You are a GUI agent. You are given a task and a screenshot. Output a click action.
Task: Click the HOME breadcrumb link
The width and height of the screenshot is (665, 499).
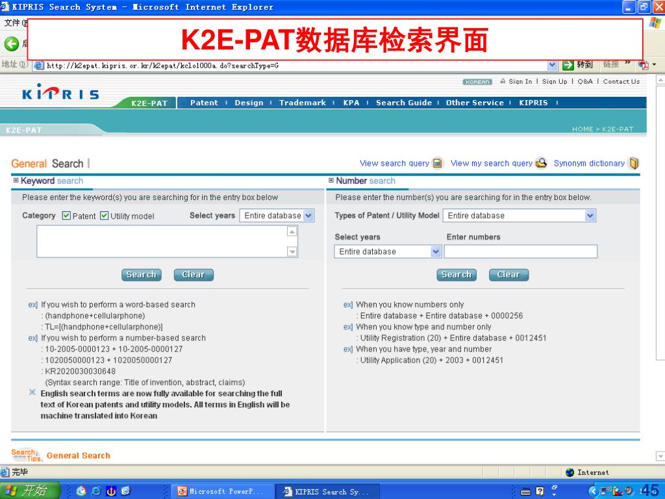click(x=583, y=129)
